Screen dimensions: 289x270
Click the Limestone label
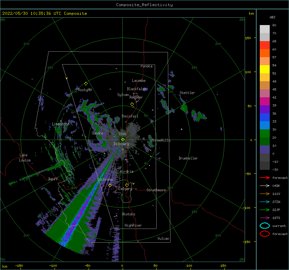pyautogui.click(x=61, y=124)
